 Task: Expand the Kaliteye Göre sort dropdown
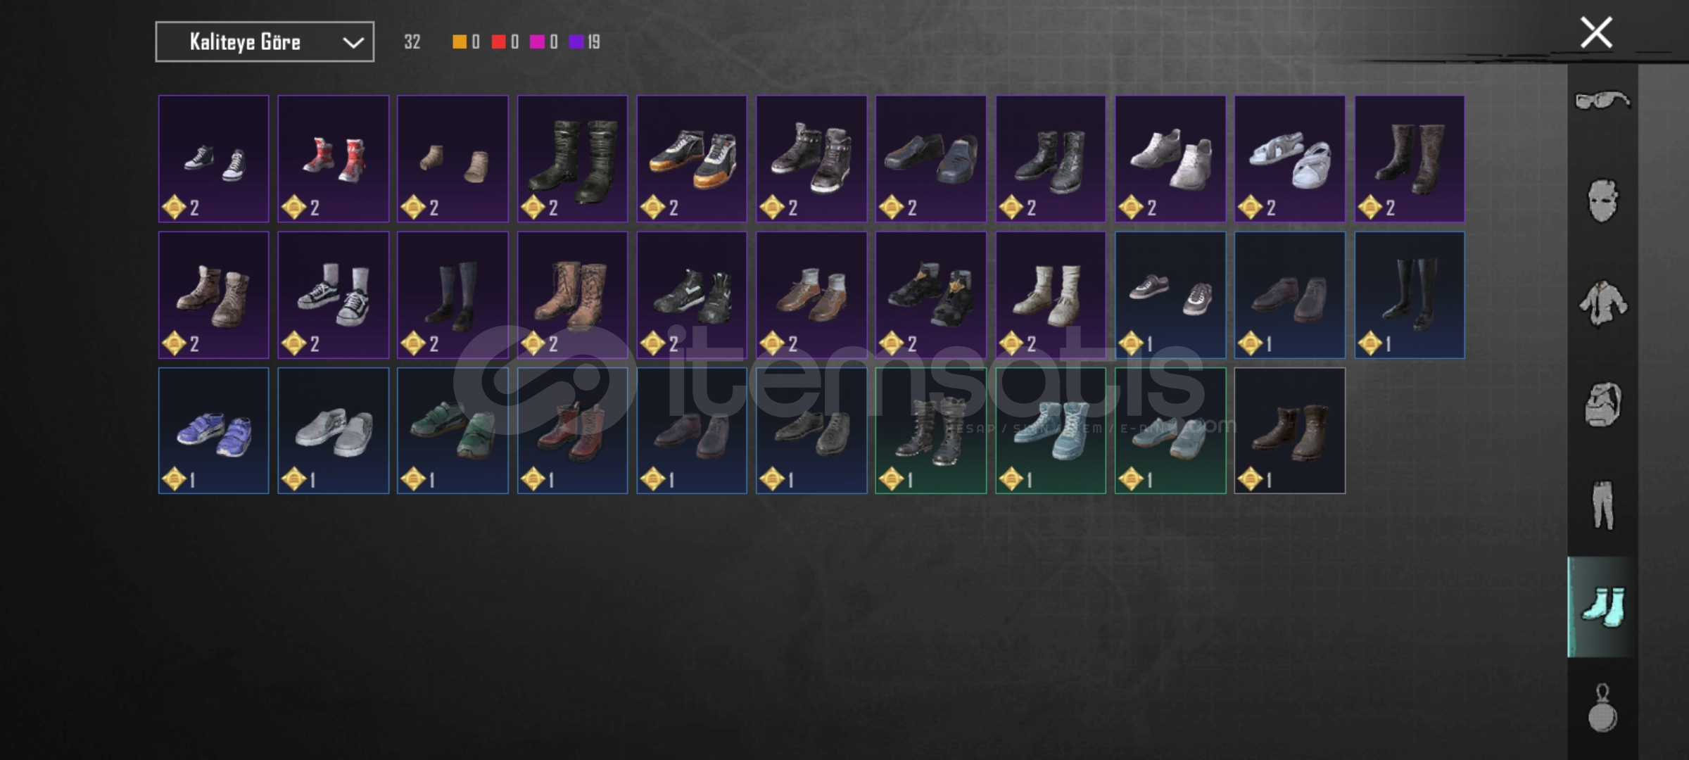click(265, 42)
